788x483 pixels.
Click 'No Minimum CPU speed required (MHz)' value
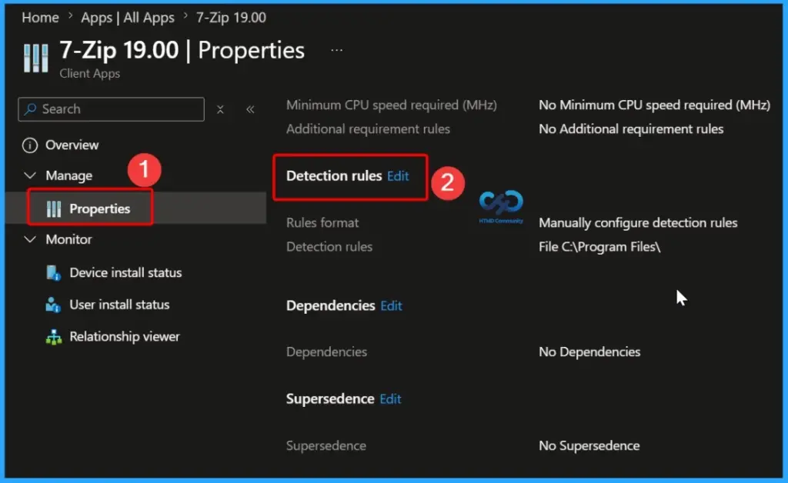[654, 105]
